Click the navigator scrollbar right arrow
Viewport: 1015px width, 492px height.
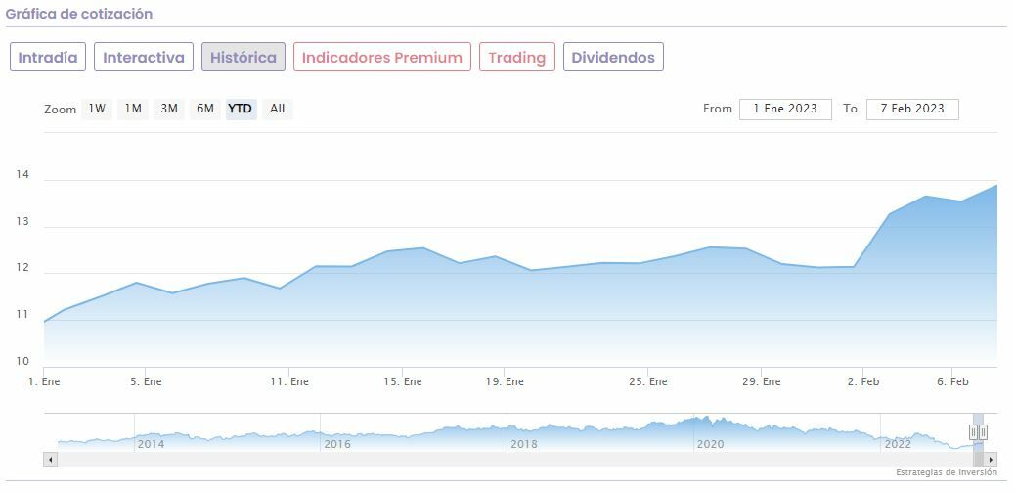pos(991,459)
